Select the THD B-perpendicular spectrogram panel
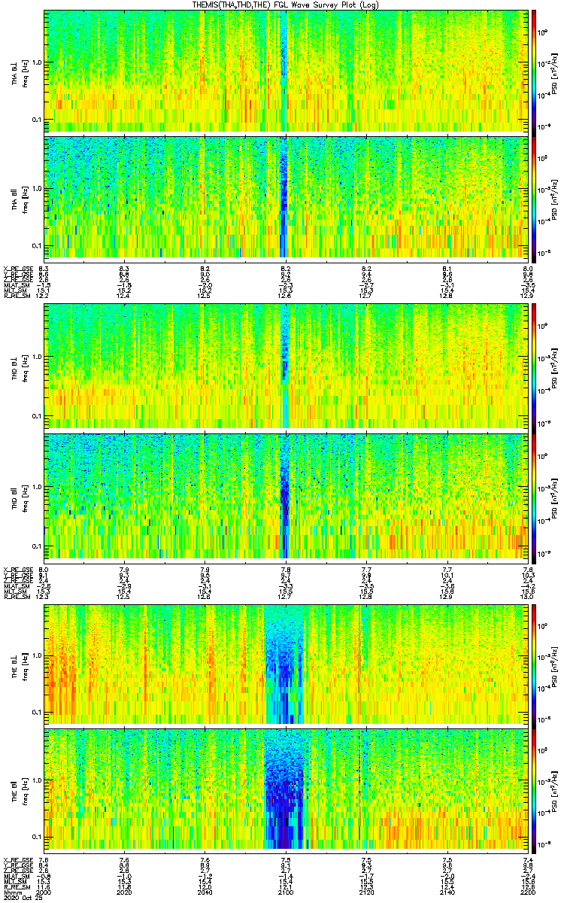The image size is (564, 903). (285, 366)
